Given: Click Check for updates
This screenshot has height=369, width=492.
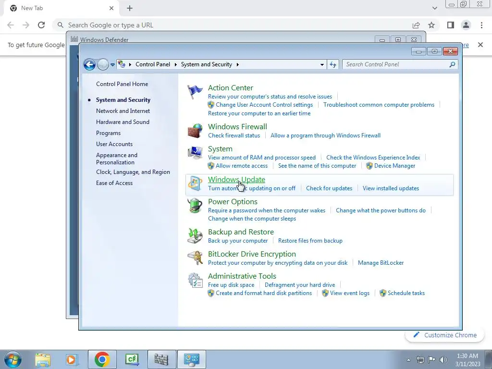Looking at the screenshot, I should [x=329, y=188].
